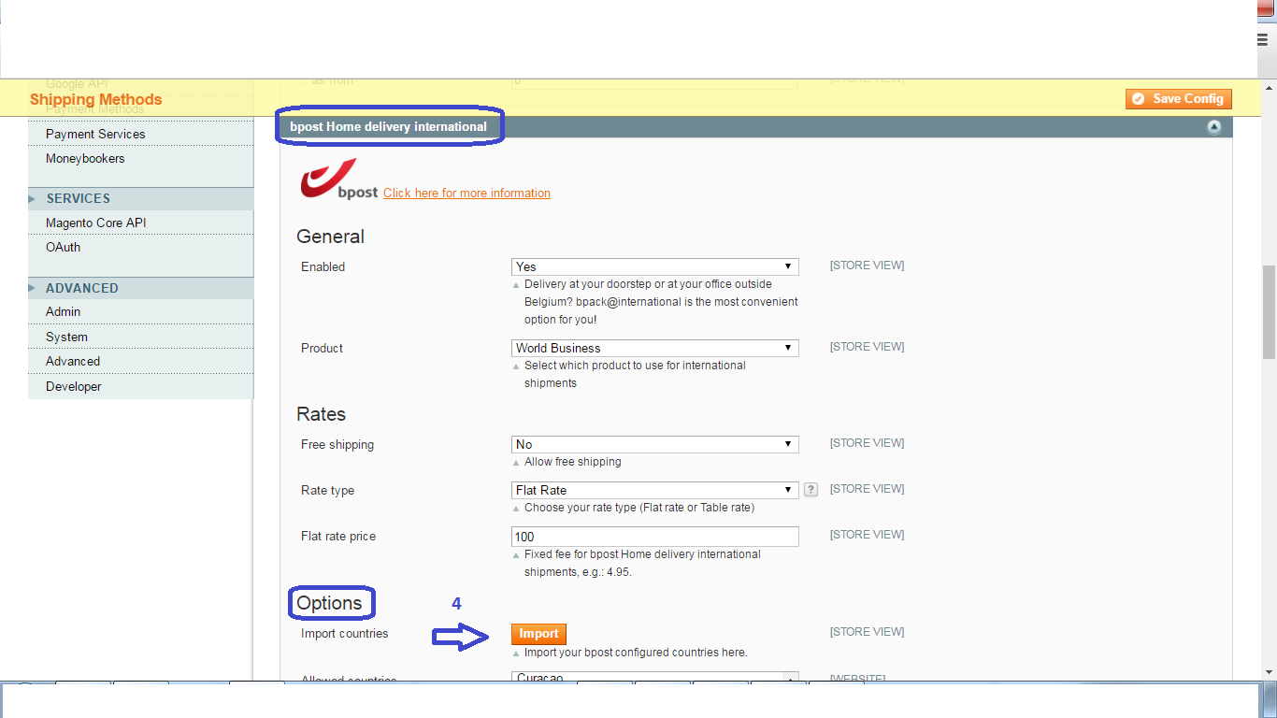Click the Options section heading
Screen dimensions: 1277x718
[329, 603]
